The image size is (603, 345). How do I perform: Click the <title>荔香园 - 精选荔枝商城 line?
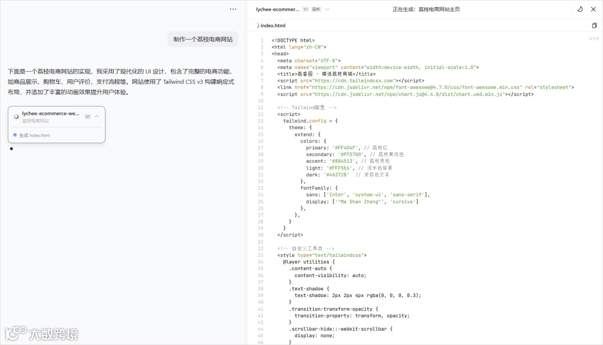(327, 74)
